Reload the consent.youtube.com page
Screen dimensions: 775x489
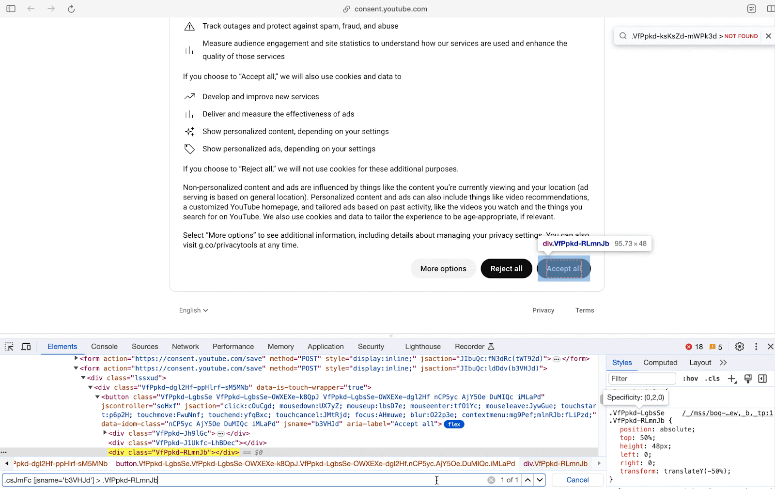[x=71, y=8]
